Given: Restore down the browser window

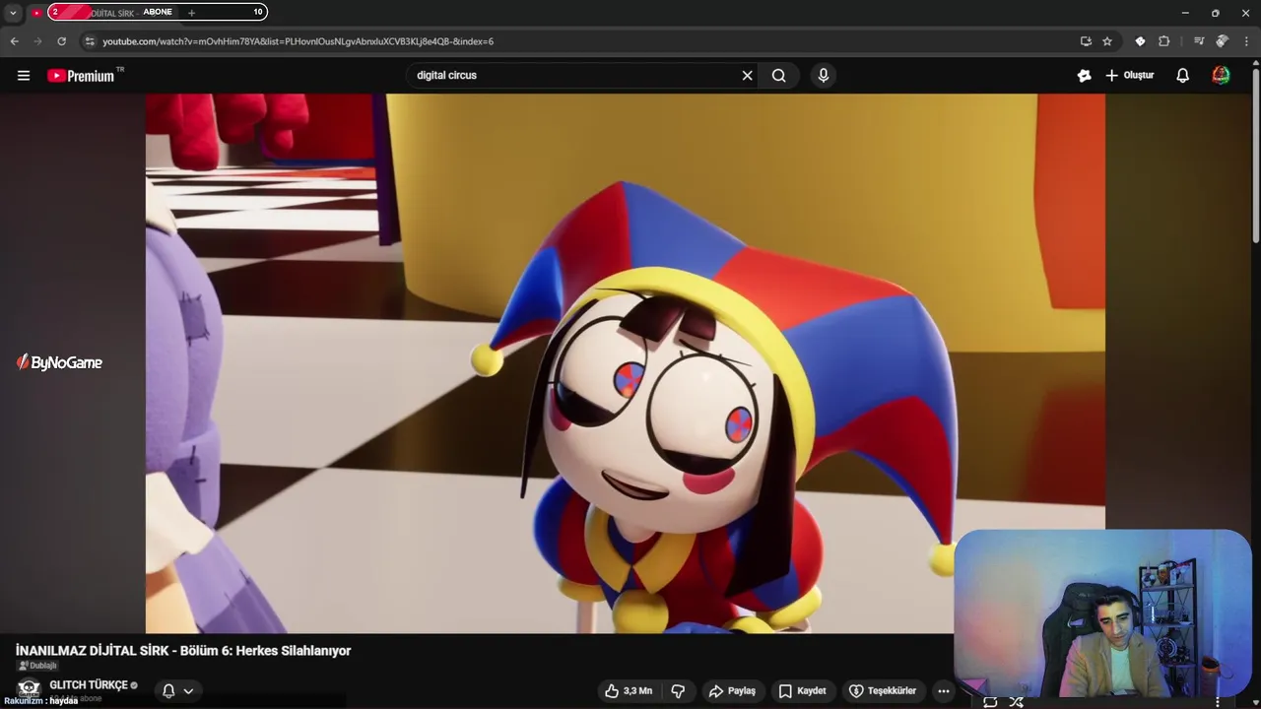Looking at the screenshot, I should tap(1215, 13).
